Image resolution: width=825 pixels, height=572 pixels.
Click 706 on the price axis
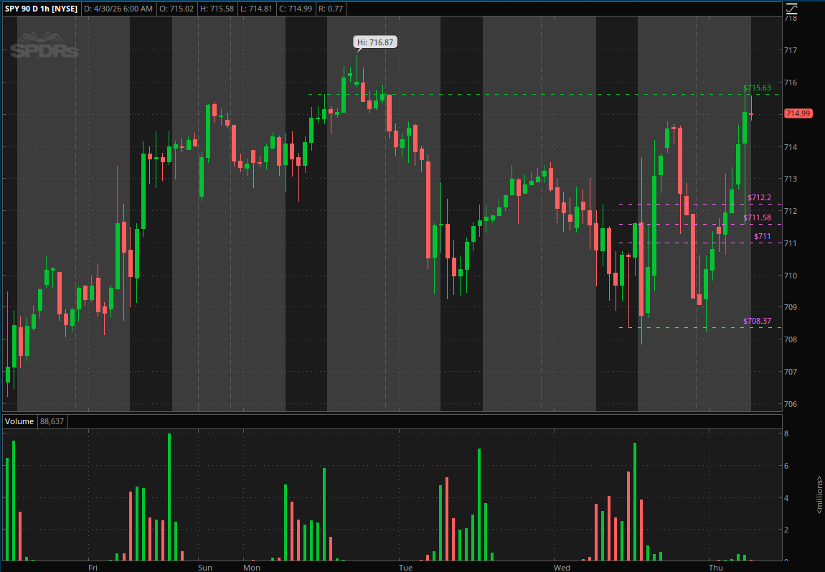click(x=791, y=404)
